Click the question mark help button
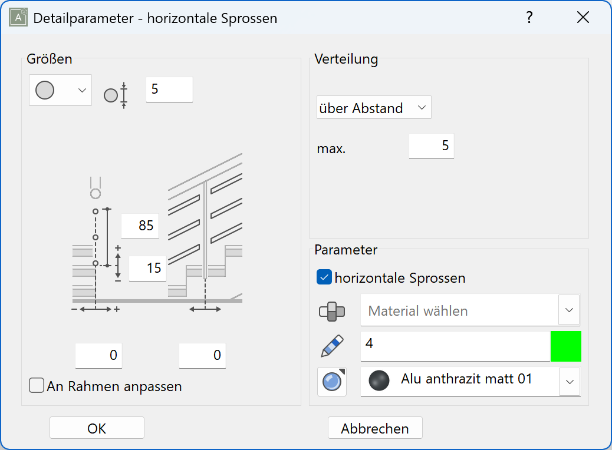Image resolution: width=612 pixels, height=450 pixels. [x=529, y=18]
